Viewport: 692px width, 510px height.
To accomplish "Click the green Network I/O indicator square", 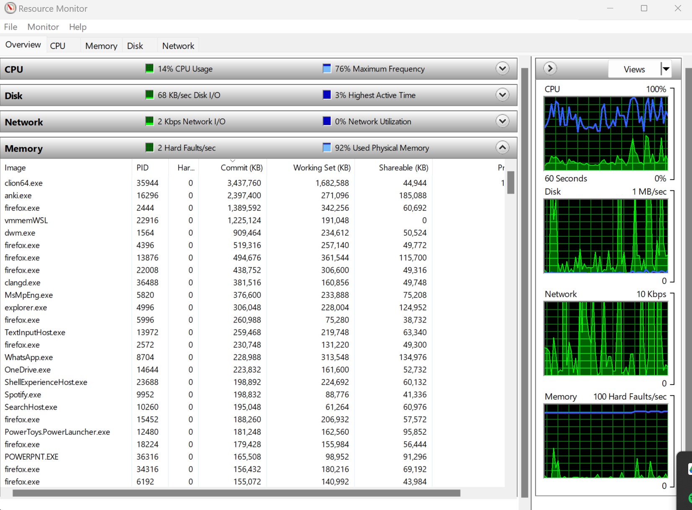I will tap(149, 121).
